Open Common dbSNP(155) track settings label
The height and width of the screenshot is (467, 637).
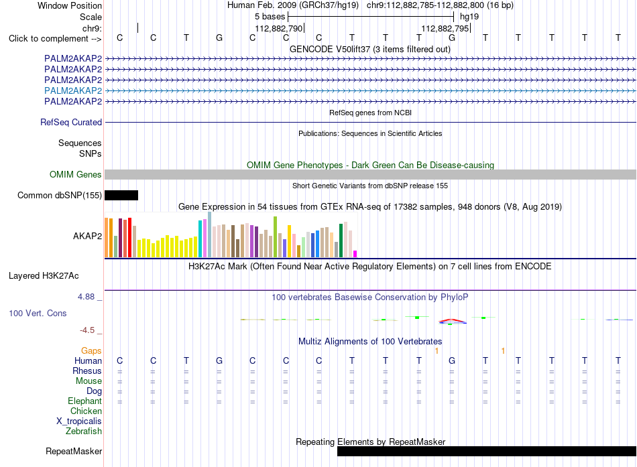(x=60, y=196)
